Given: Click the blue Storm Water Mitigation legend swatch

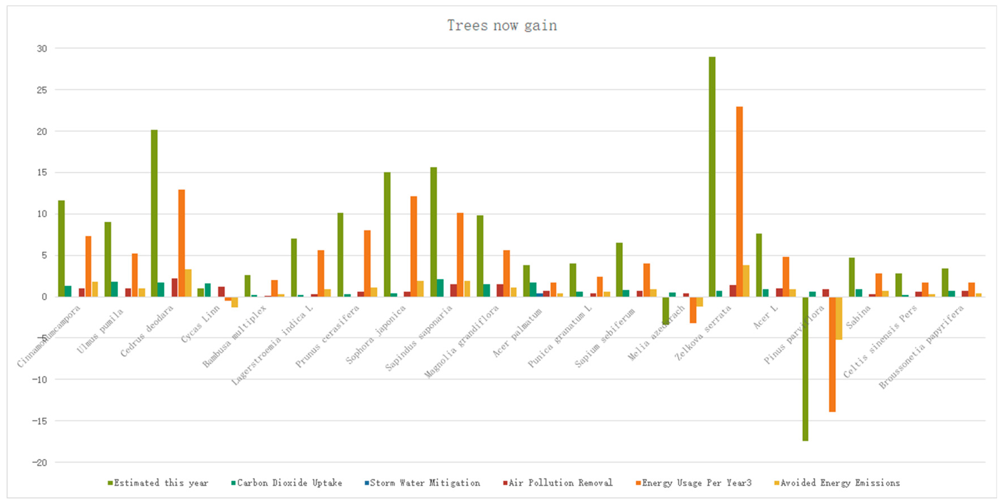Looking at the screenshot, I should [367, 483].
